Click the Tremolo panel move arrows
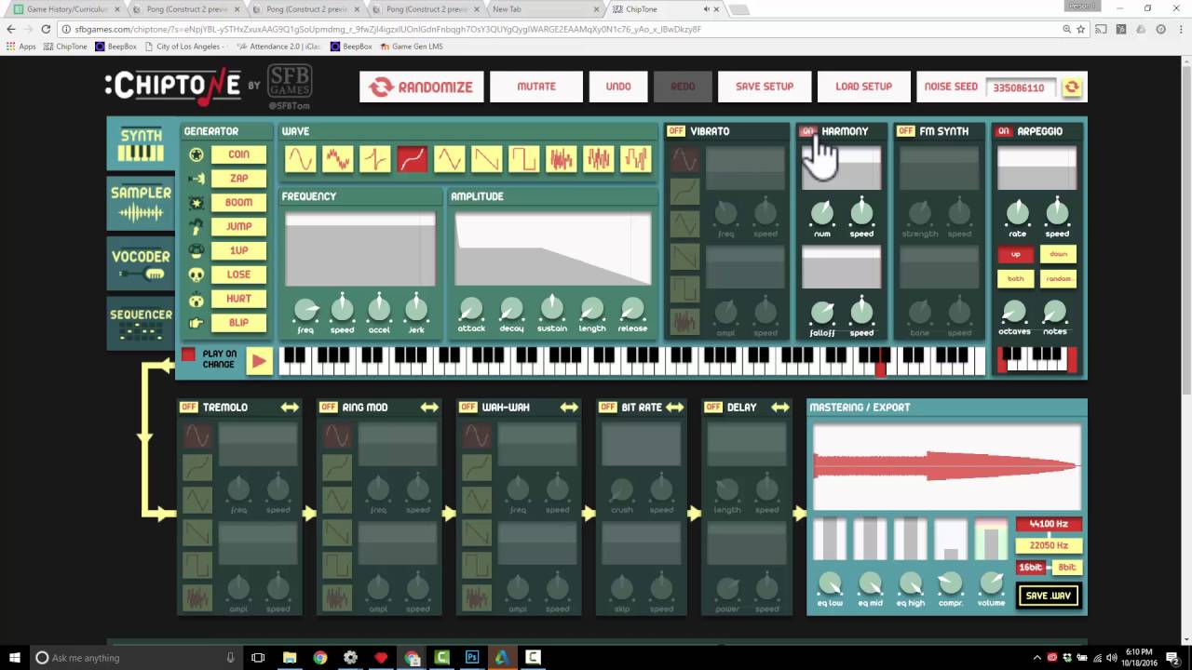The height and width of the screenshot is (670, 1192). pos(290,408)
